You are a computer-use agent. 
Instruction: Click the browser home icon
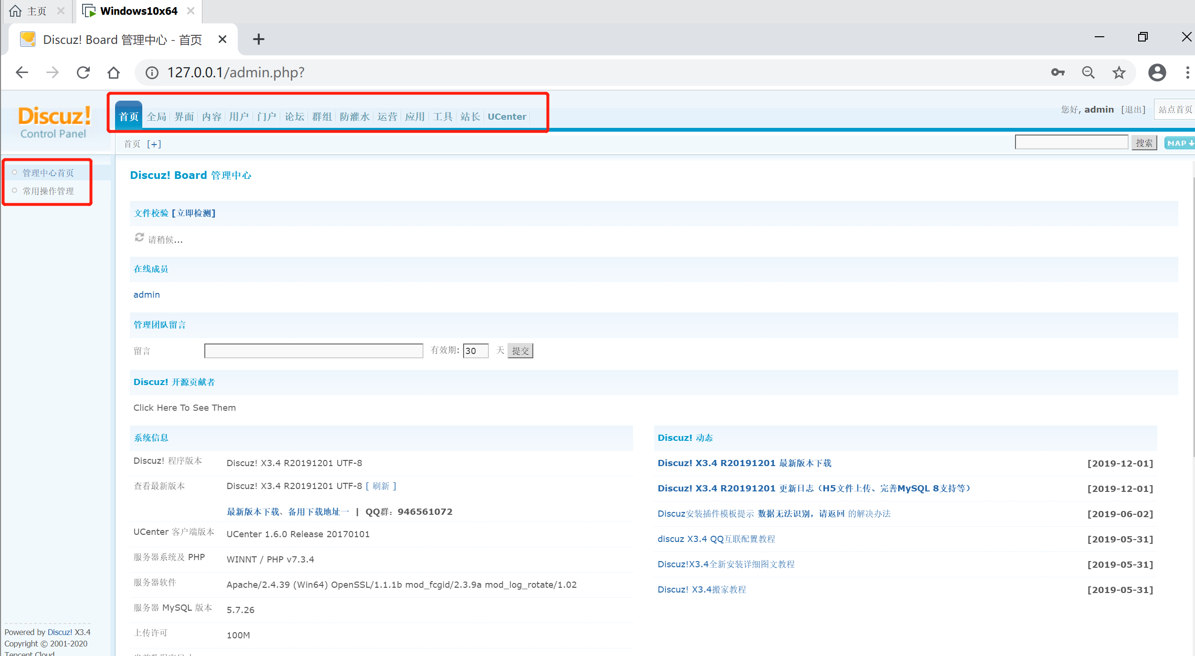(x=114, y=73)
